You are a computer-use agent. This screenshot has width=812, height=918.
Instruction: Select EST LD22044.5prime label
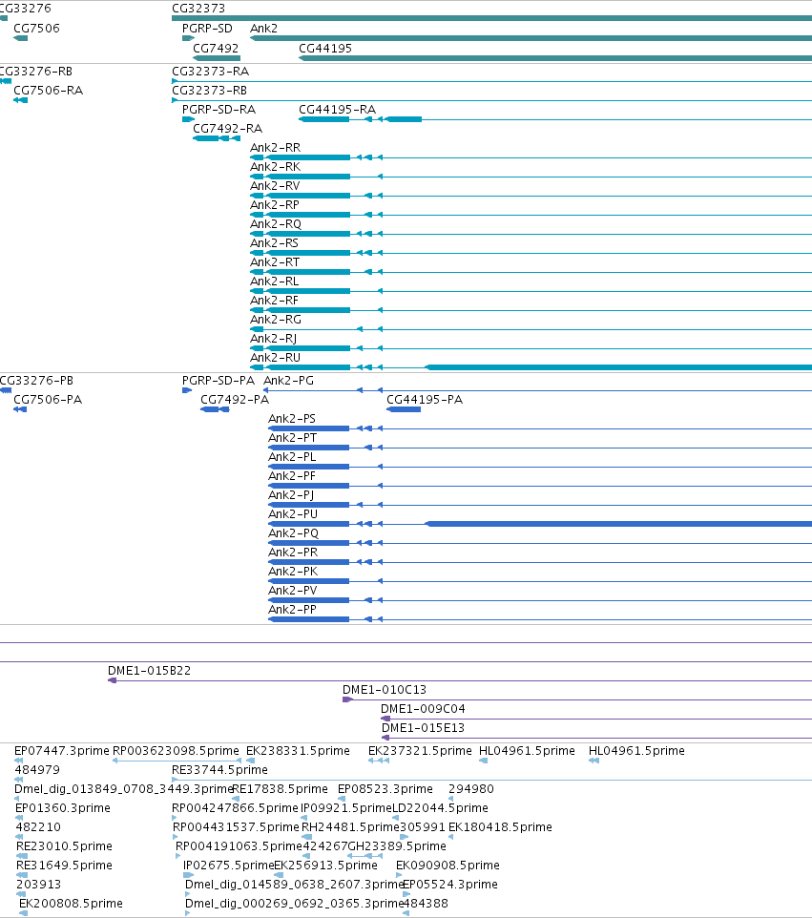pyautogui.click(x=440, y=808)
